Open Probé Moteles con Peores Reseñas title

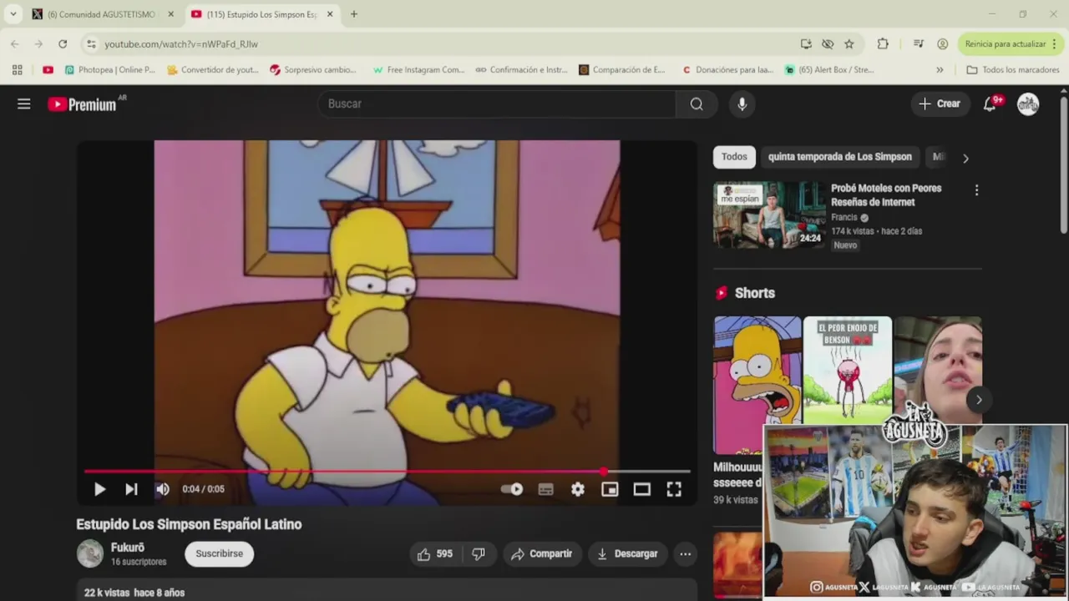click(x=886, y=195)
